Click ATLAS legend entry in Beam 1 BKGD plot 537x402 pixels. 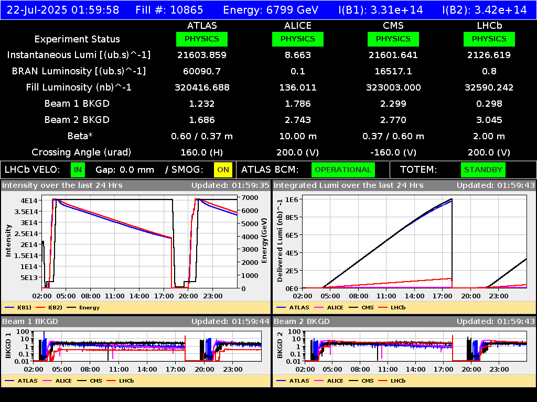pos(21,381)
